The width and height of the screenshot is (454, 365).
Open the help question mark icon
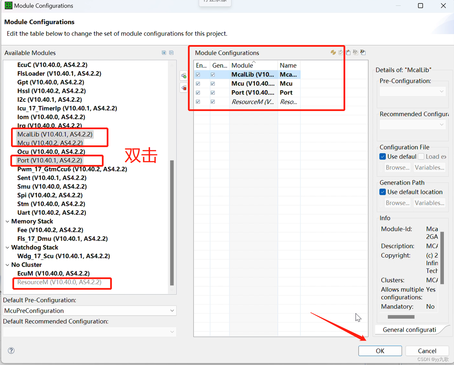coord(11,351)
